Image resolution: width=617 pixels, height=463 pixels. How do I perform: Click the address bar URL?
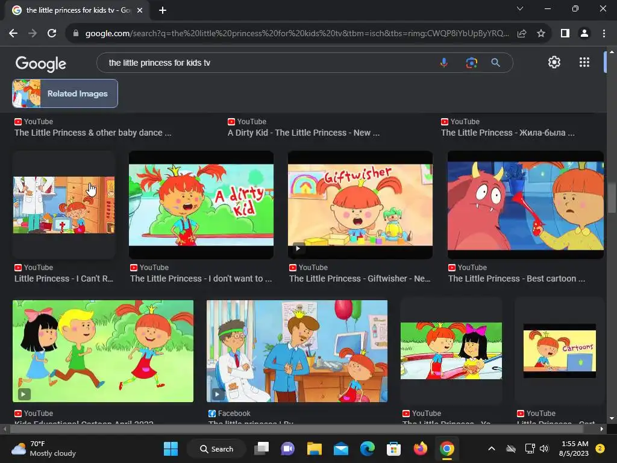[x=297, y=34]
